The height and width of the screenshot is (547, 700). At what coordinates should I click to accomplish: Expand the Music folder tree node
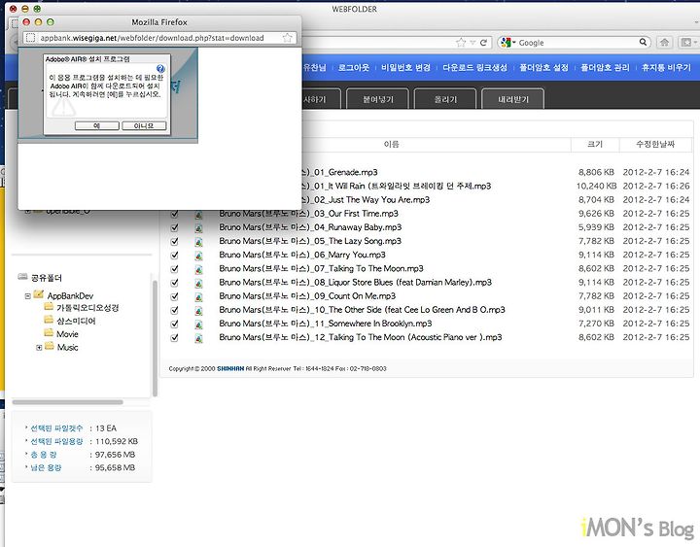click(x=39, y=348)
